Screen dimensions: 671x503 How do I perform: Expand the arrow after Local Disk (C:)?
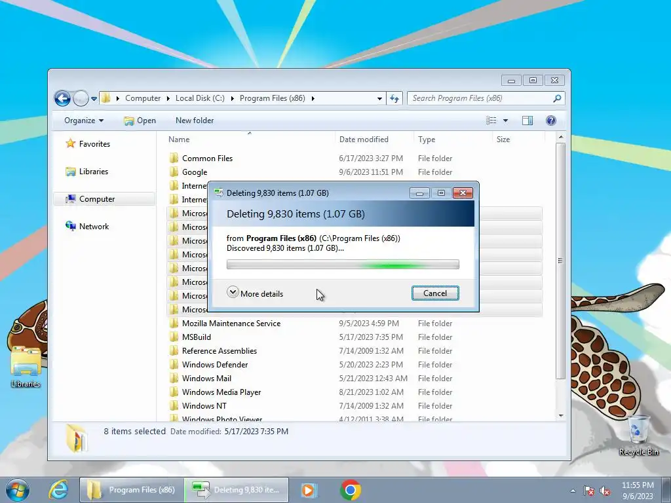point(233,98)
